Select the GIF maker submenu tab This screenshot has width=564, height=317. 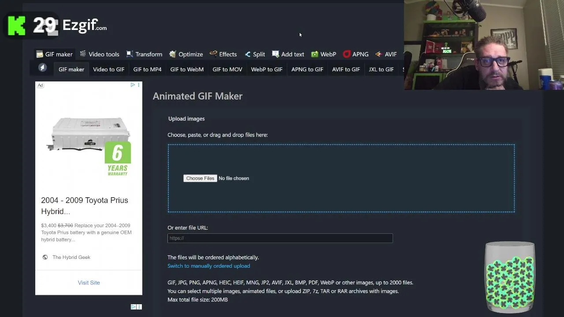click(x=71, y=69)
